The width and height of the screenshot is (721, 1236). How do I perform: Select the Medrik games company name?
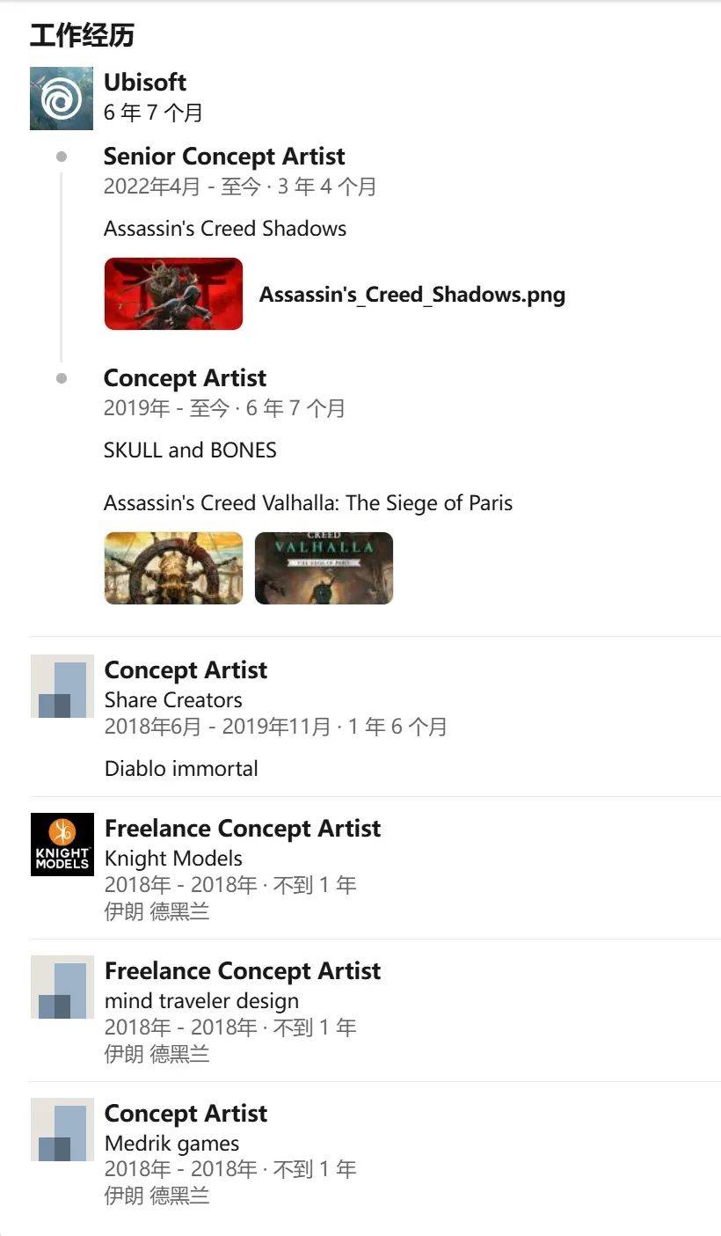point(171,1144)
